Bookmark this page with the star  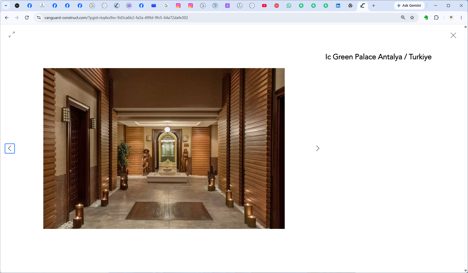[x=412, y=18]
